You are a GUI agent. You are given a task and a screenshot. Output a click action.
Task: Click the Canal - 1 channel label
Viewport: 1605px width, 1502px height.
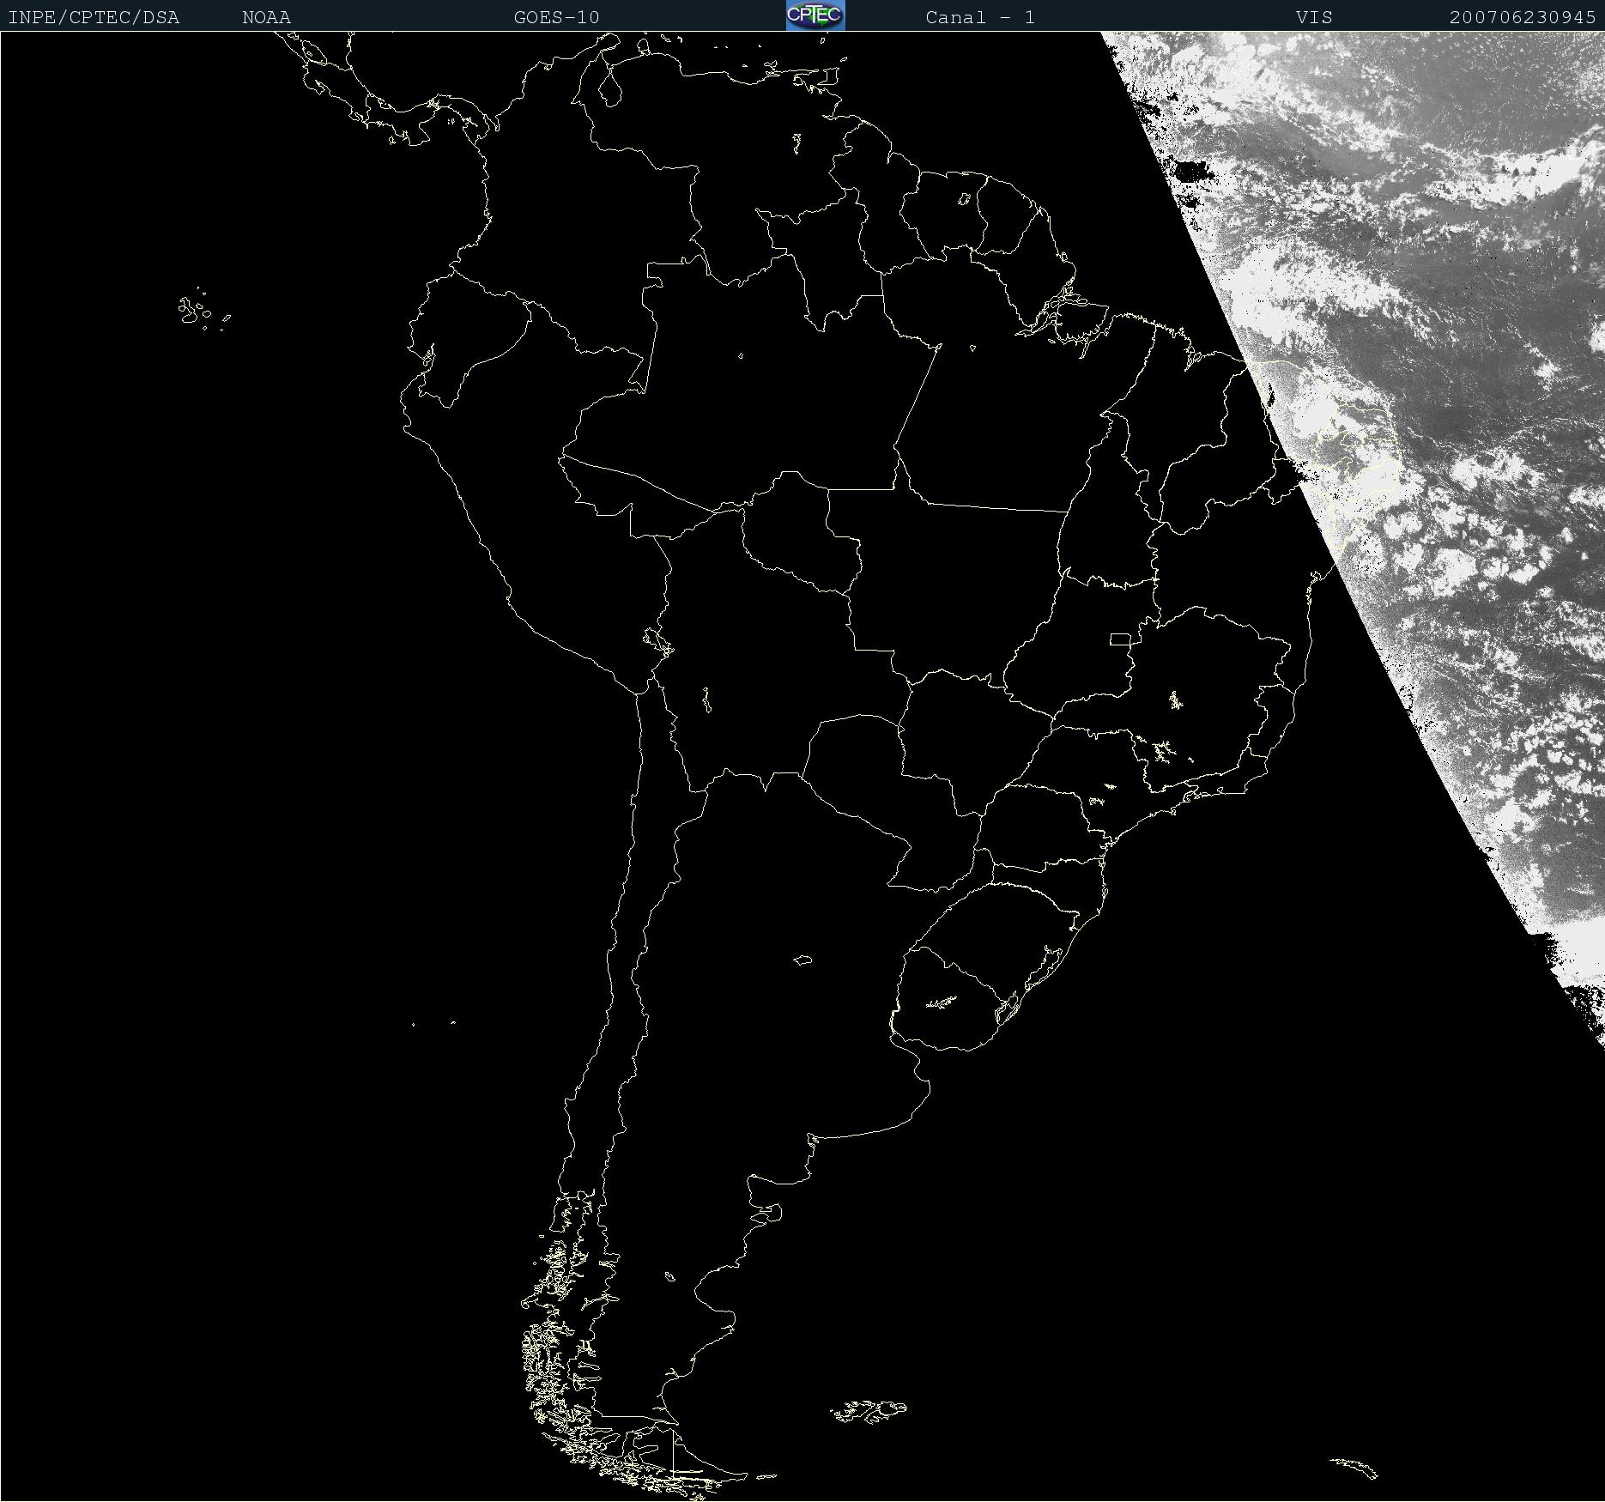980,17
